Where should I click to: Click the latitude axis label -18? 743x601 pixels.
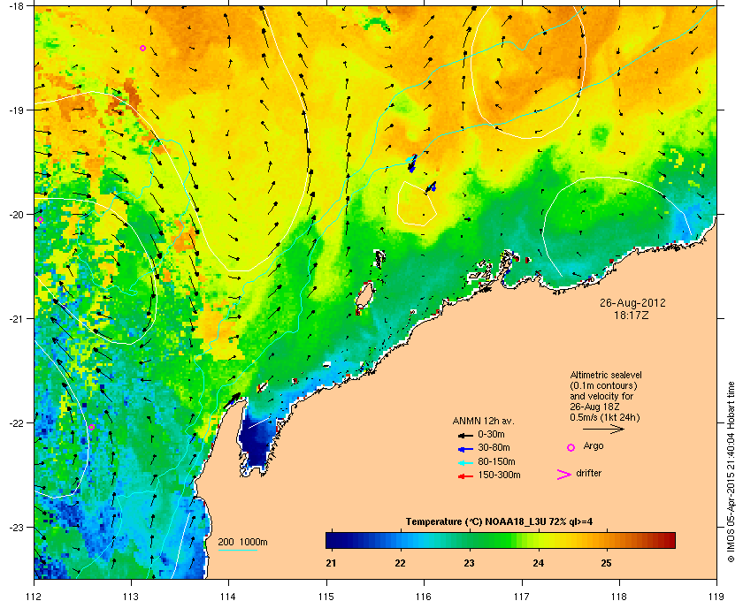click(x=17, y=5)
